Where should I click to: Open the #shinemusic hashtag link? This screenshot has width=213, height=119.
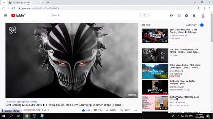pos(11,102)
